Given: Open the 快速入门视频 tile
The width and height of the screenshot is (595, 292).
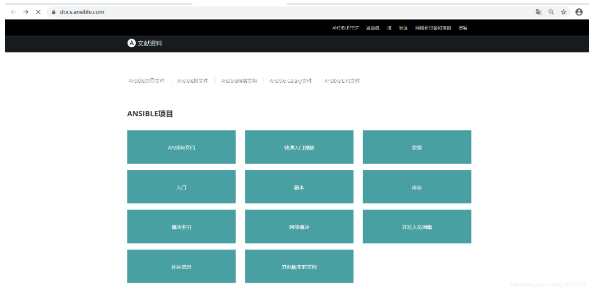Looking at the screenshot, I should [x=299, y=147].
